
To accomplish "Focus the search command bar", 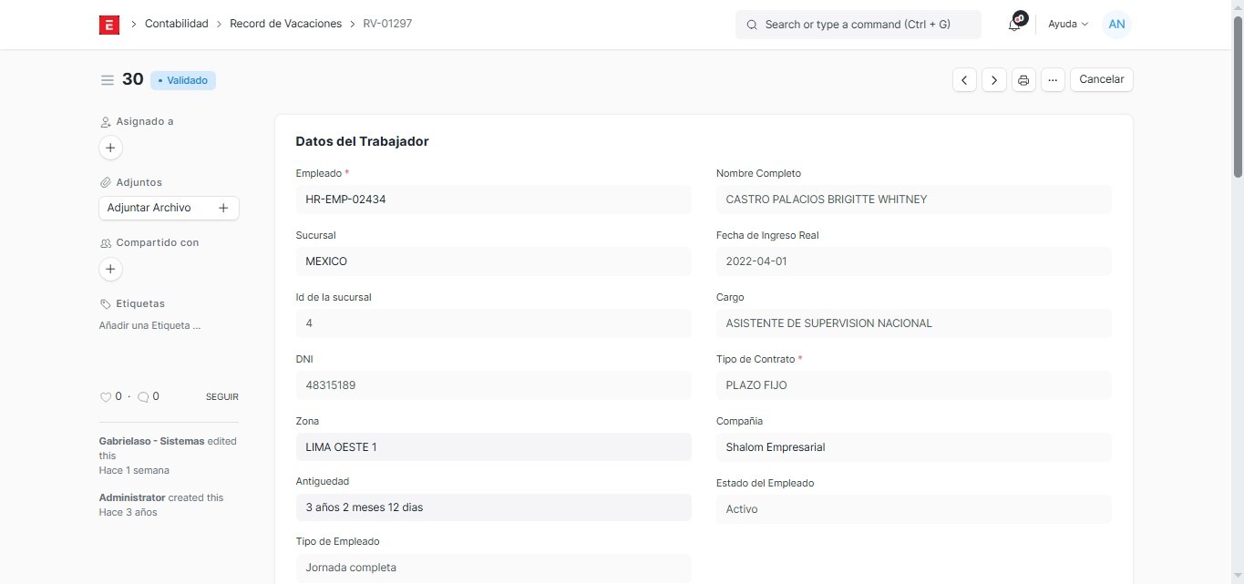I will tap(858, 25).
